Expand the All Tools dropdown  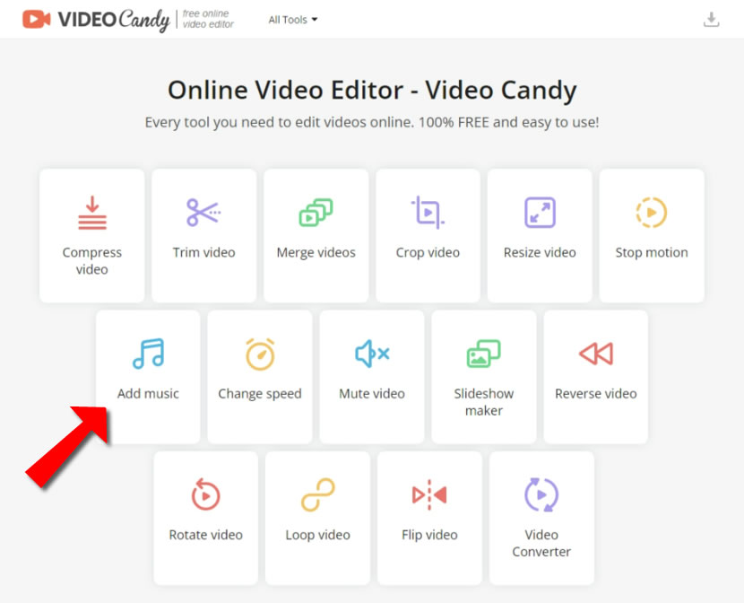tap(293, 20)
